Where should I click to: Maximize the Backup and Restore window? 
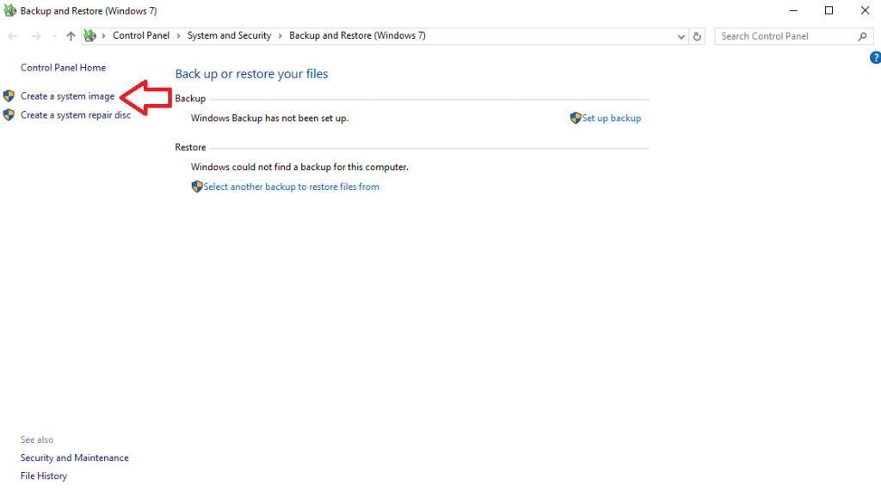pos(829,10)
